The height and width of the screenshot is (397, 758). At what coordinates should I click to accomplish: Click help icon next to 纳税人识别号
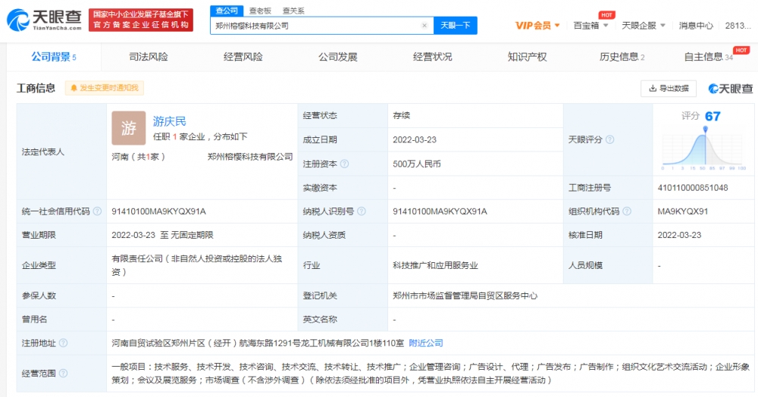[x=361, y=211]
